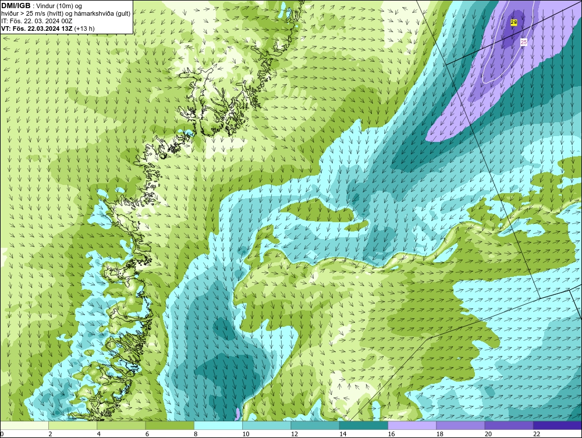The width and height of the screenshot is (582, 438).
Task: Select the 6–8 m/s legend color swatch
Action: click(x=169, y=425)
